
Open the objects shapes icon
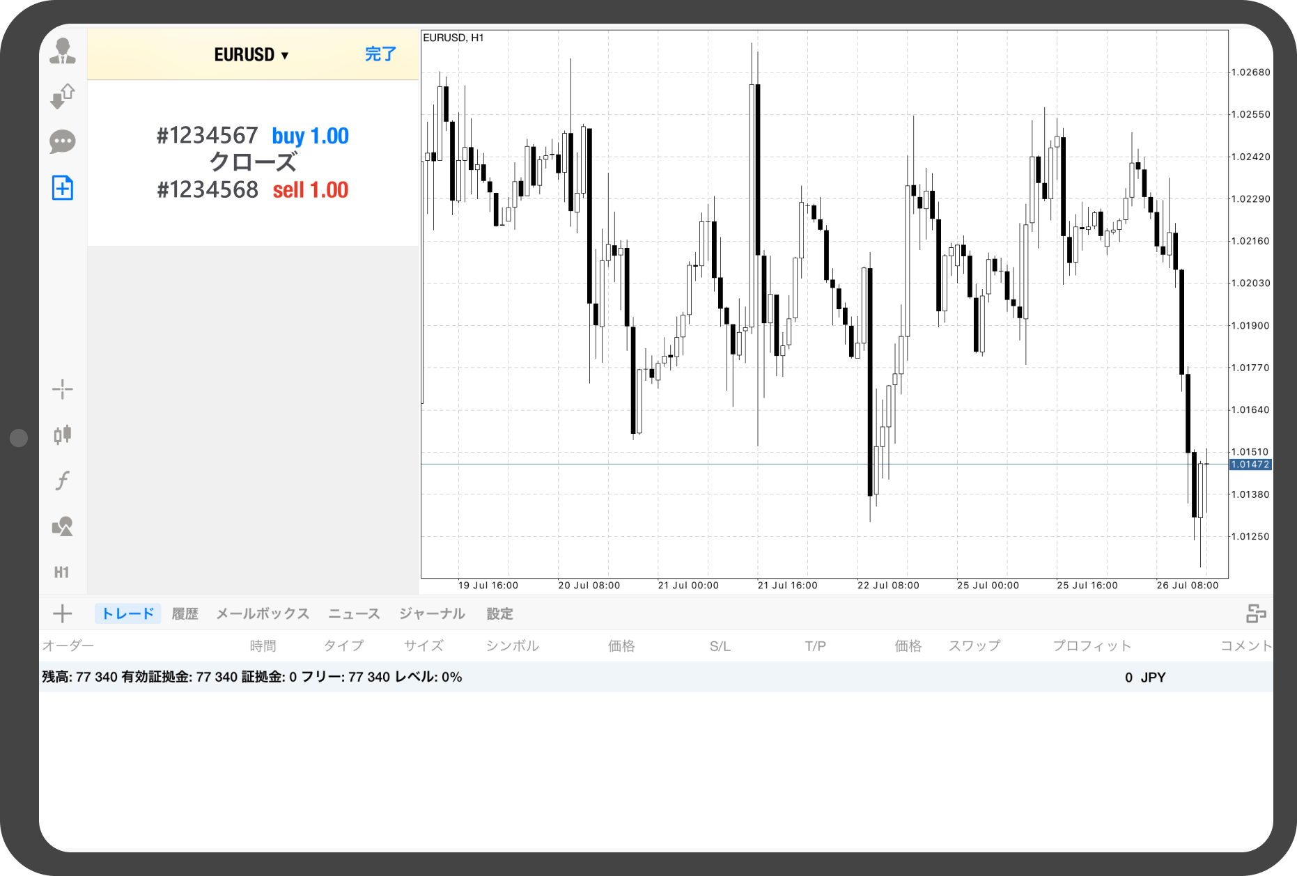tap(63, 526)
